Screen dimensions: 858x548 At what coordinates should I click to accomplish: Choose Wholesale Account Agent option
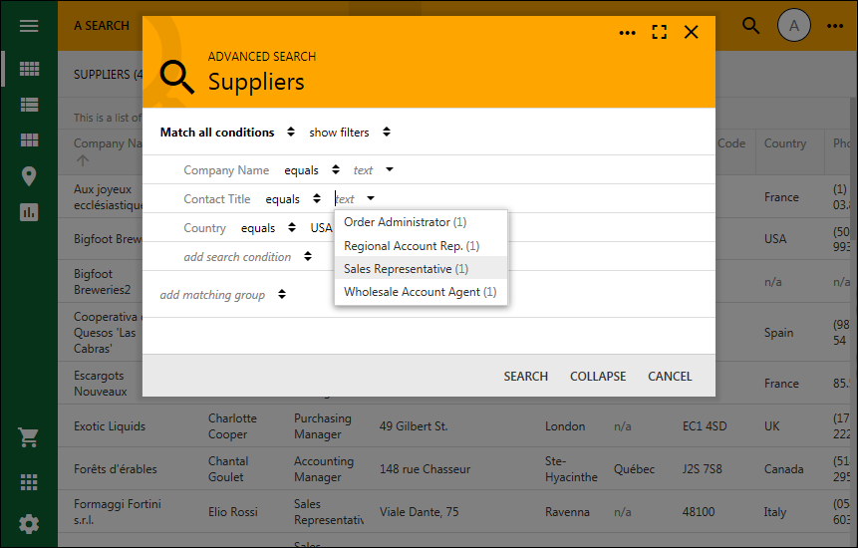[421, 292]
